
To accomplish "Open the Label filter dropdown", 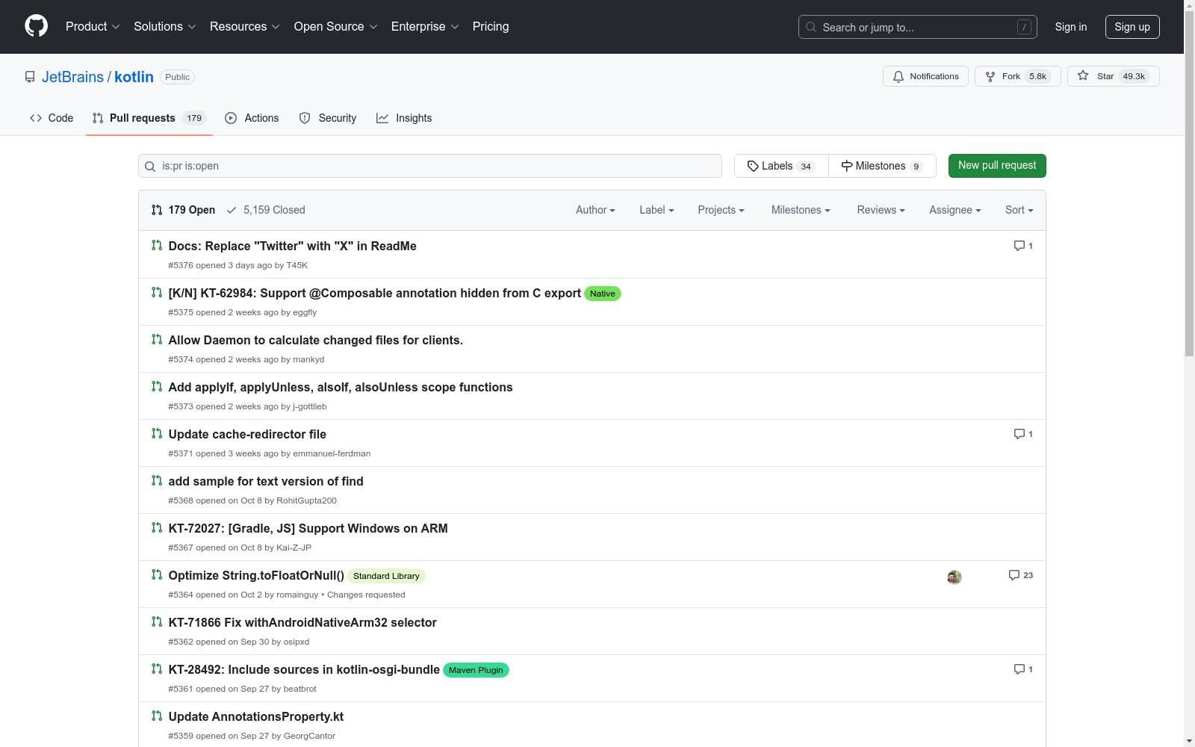I will coord(657,210).
